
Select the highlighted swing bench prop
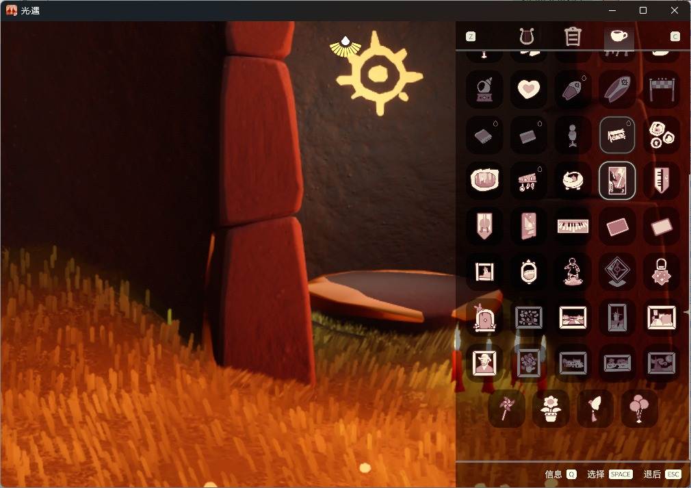click(x=617, y=136)
